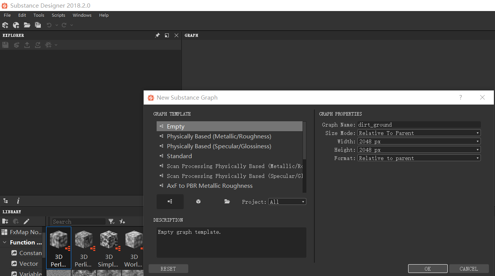Collapse the Function category in Library

(x=5, y=242)
